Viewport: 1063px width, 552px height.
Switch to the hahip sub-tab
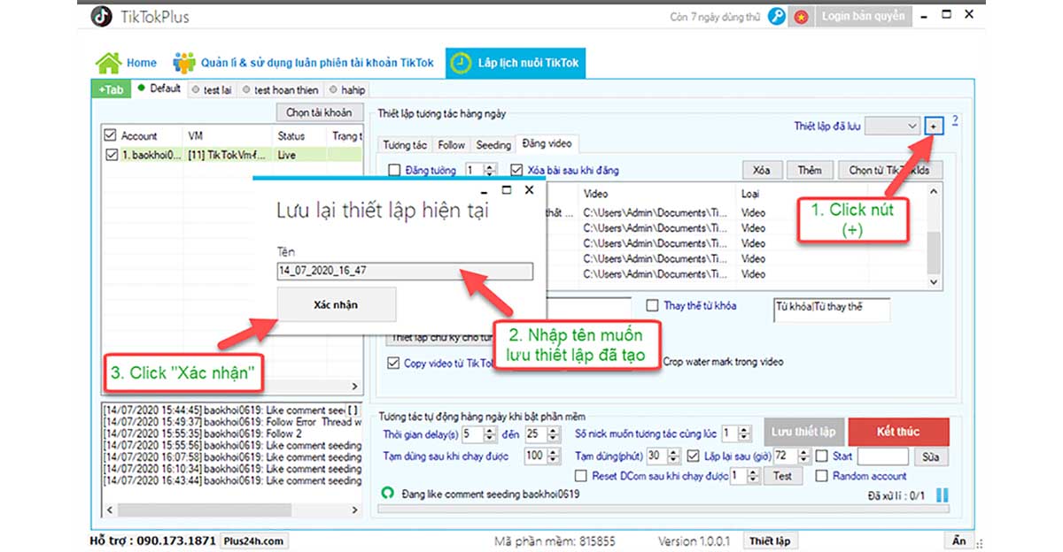[347, 89]
